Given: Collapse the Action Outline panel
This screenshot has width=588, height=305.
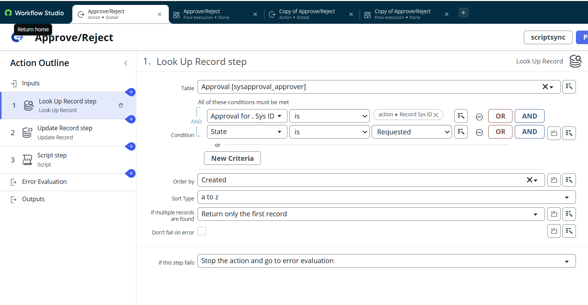Looking at the screenshot, I should click(x=126, y=63).
